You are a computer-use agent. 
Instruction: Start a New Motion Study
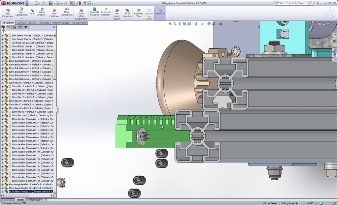[117, 14]
